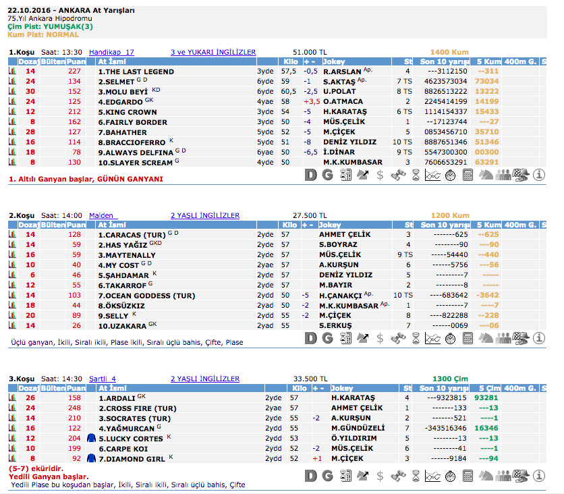Click the Puan column header in race 1
This screenshot has height=494, width=564.
pos(76,61)
